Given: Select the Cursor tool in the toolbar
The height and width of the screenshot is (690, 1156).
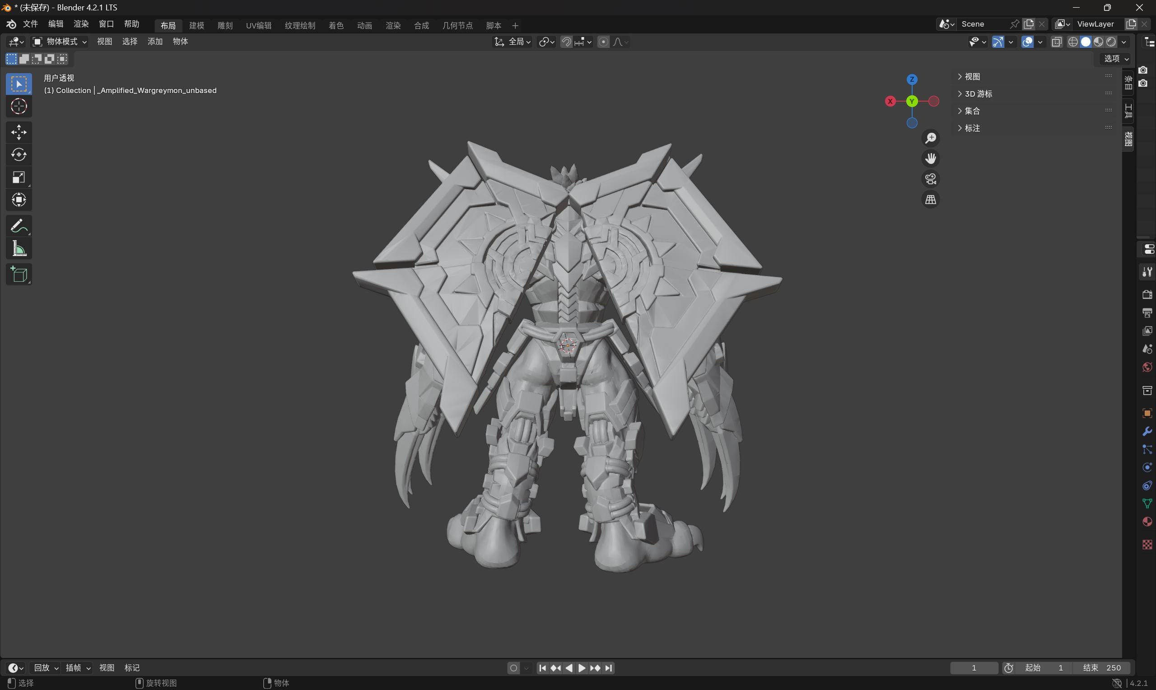Looking at the screenshot, I should 19,107.
